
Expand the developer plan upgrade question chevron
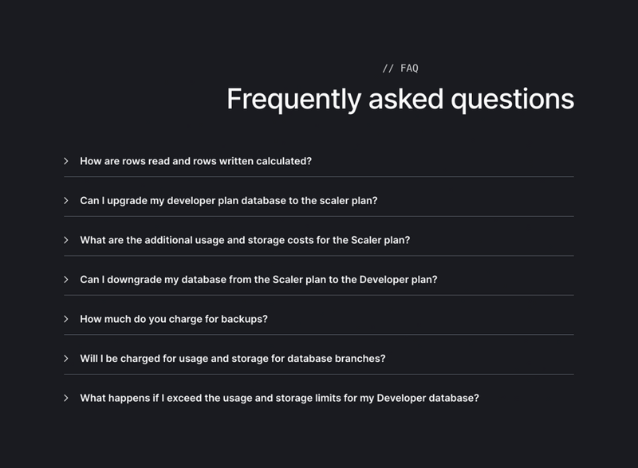[67, 199]
